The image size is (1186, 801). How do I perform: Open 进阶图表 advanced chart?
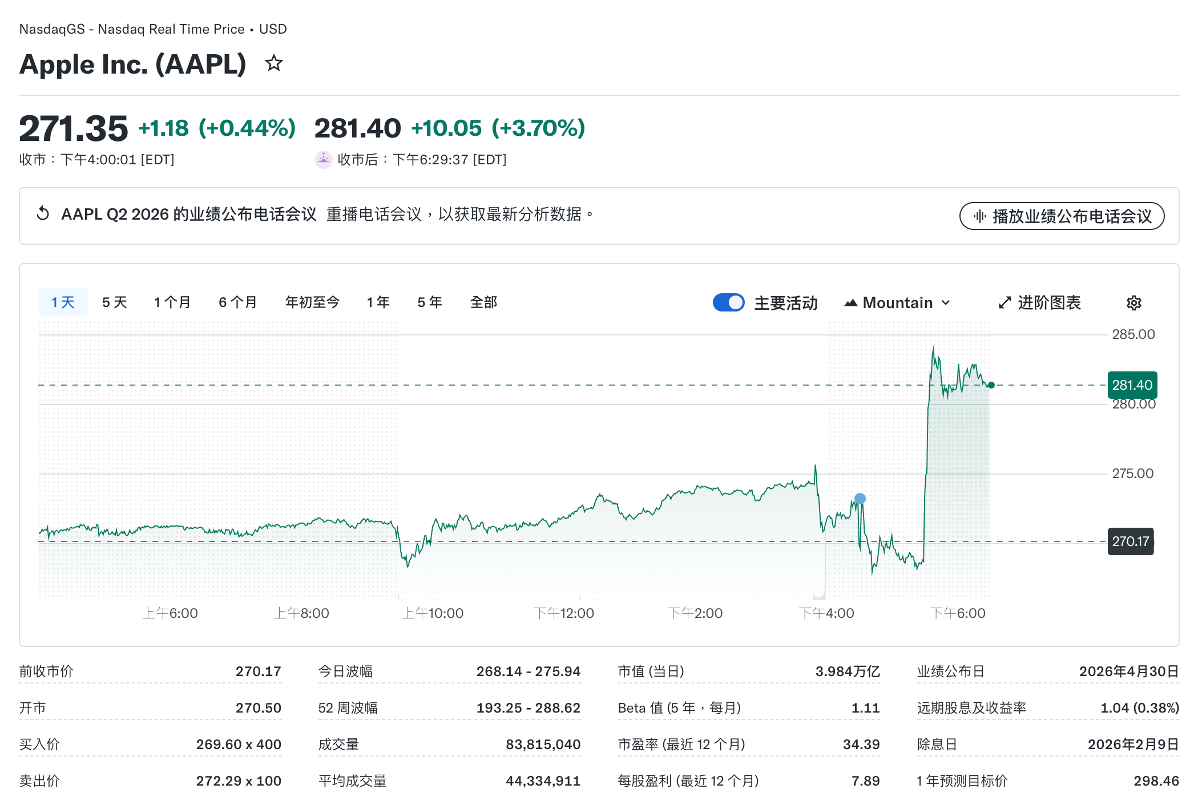pyautogui.click(x=1040, y=303)
